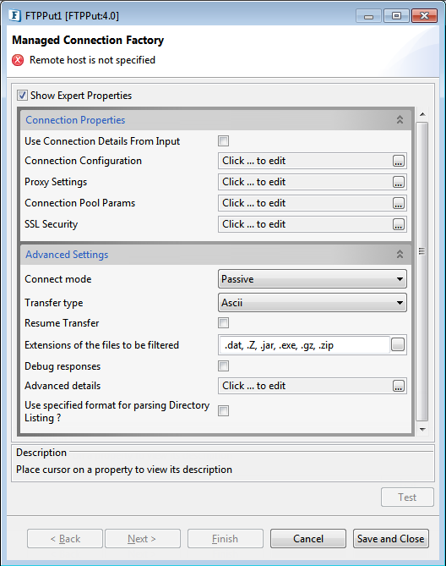Open Proxy Settings ellipsis editor button
Image resolution: width=446 pixels, height=566 pixels.
coord(398,182)
